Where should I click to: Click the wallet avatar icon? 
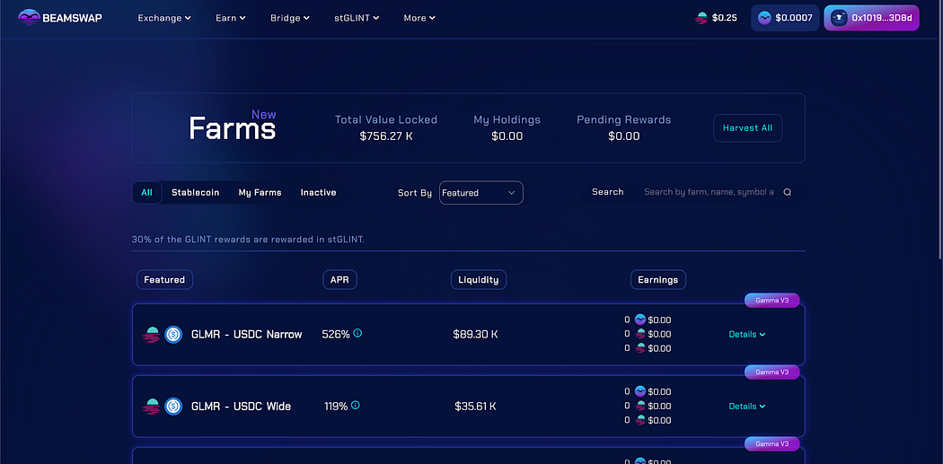point(838,18)
